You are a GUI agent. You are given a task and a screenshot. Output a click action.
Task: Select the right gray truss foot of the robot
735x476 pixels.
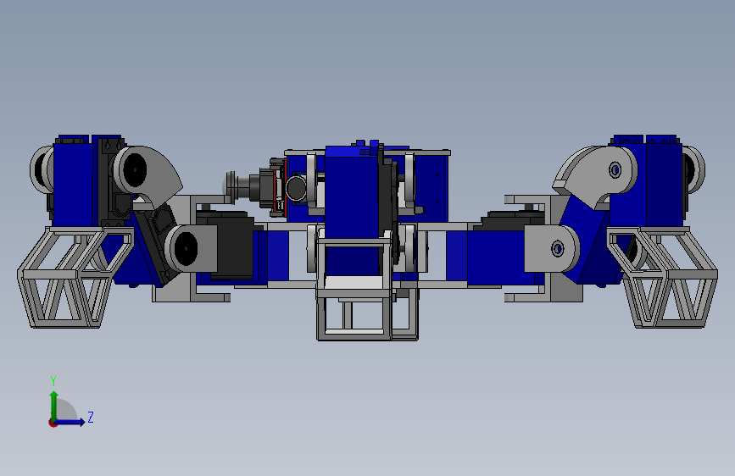tap(662, 277)
